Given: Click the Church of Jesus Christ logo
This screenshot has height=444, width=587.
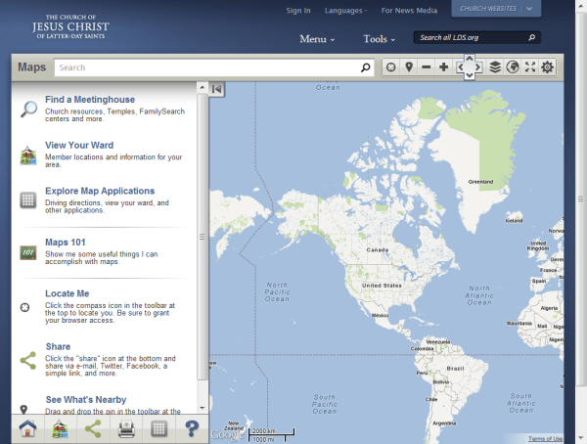Looking at the screenshot, I should pos(70,26).
